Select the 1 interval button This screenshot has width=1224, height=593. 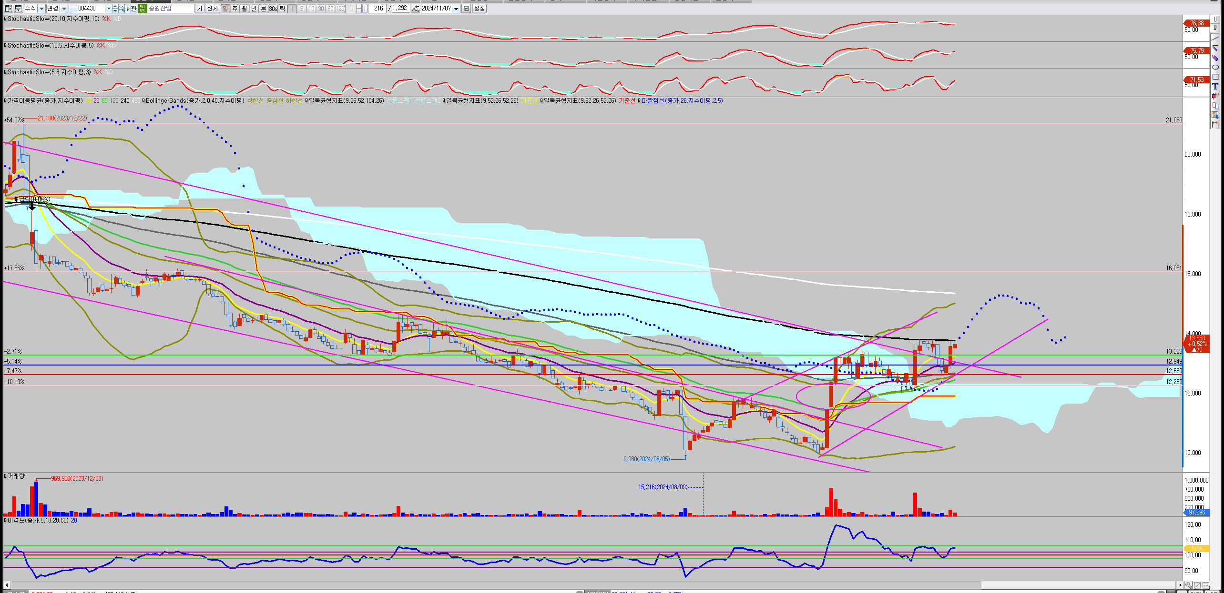(x=292, y=9)
